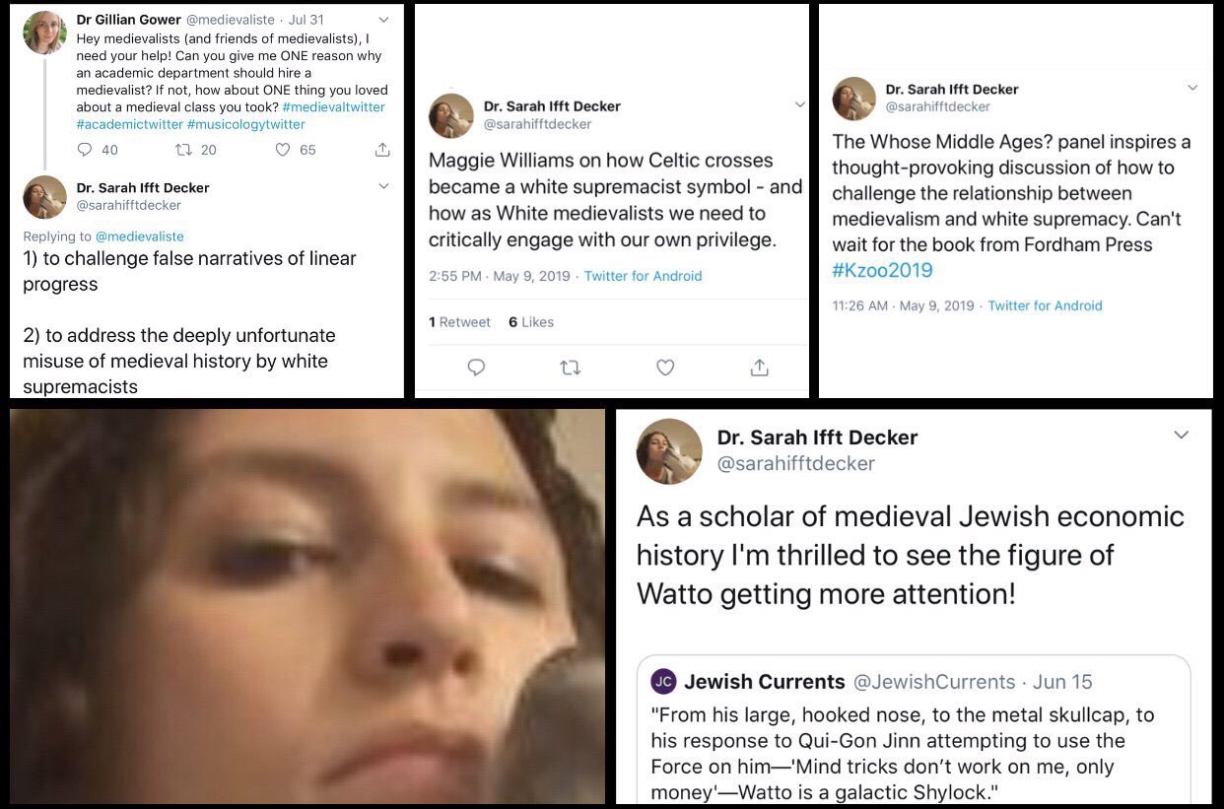View the 6 Likes list
Image resolution: width=1224 pixels, height=809 pixels.
point(531,322)
